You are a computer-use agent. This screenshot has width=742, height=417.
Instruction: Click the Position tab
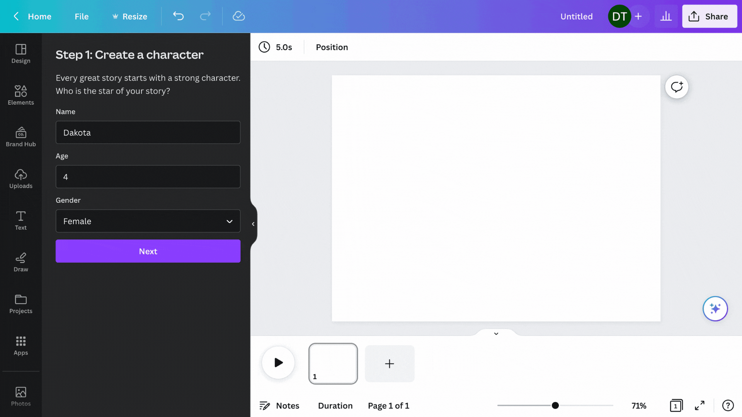332,47
